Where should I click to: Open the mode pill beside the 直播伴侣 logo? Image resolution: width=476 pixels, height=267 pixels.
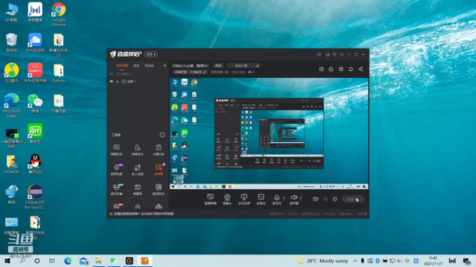(151, 54)
